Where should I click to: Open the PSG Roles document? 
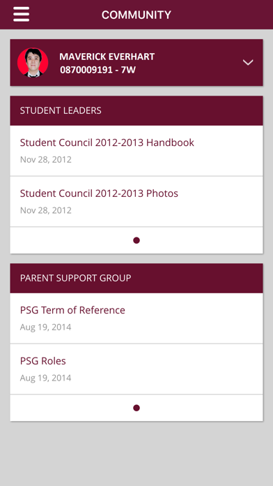pos(136,369)
